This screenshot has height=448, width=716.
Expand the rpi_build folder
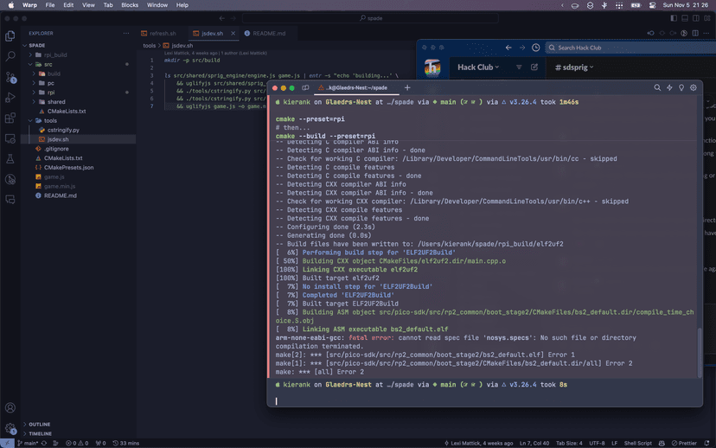[54, 54]
